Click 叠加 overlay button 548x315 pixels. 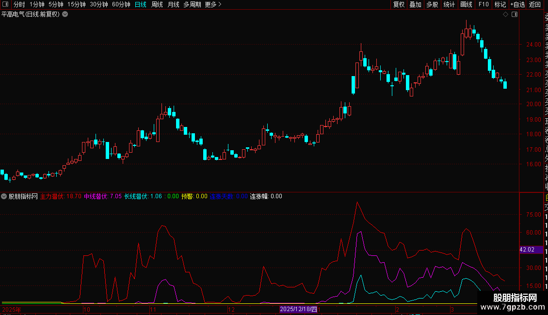pos(416,4)
